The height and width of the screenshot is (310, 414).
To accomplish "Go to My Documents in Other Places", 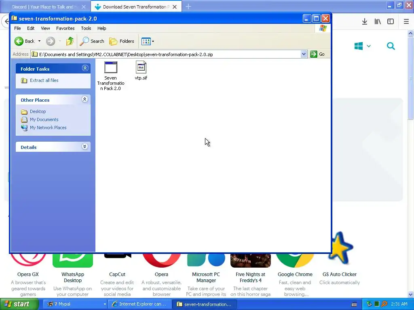I will coord(44,119).
